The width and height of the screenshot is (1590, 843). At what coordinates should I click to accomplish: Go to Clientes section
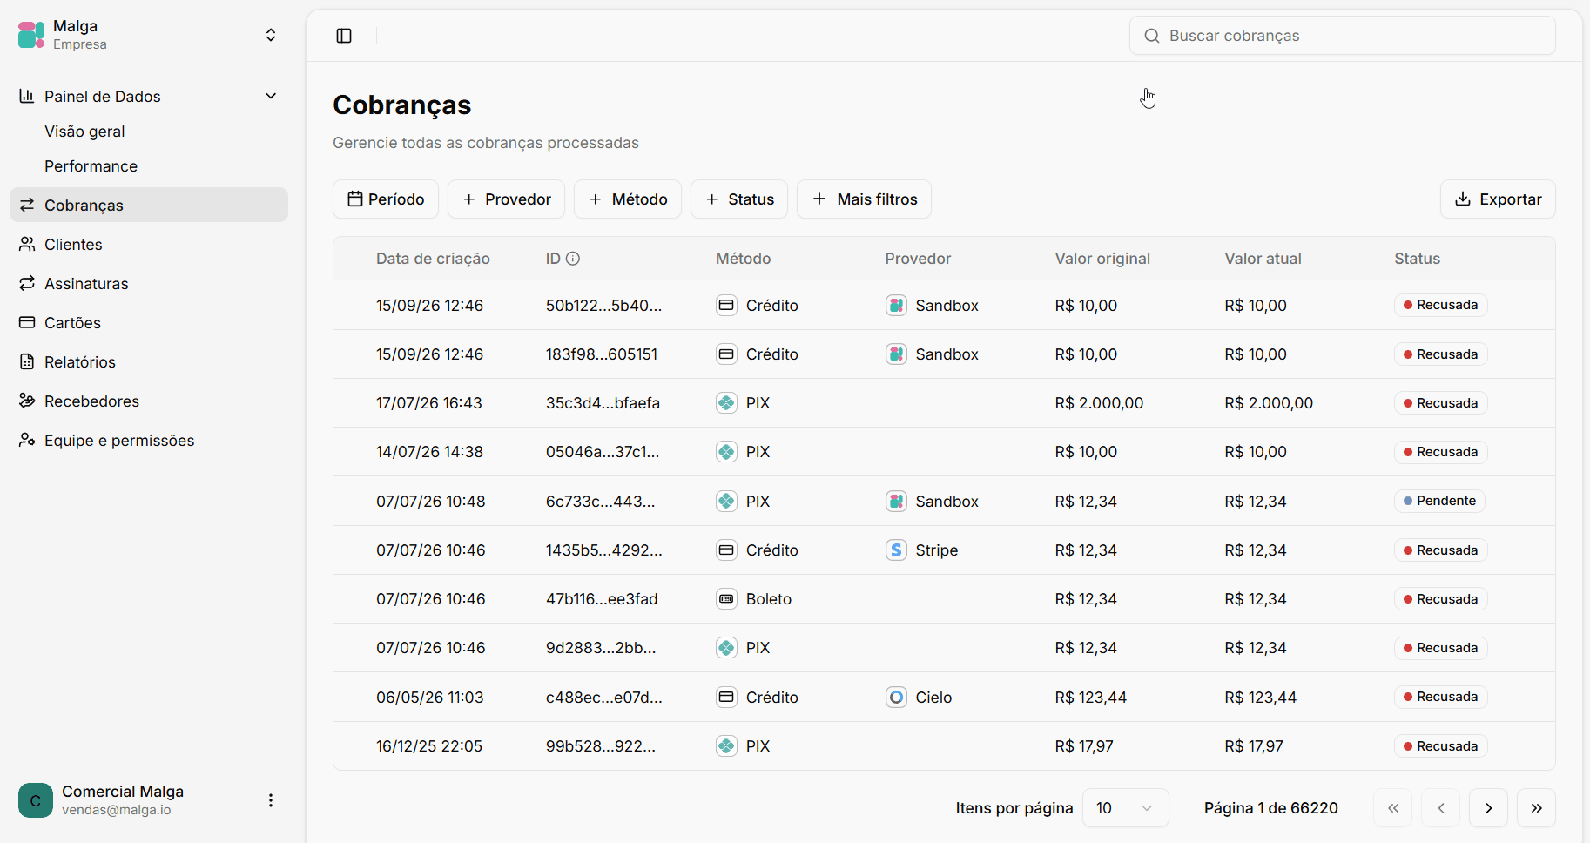tap(73, 245)
